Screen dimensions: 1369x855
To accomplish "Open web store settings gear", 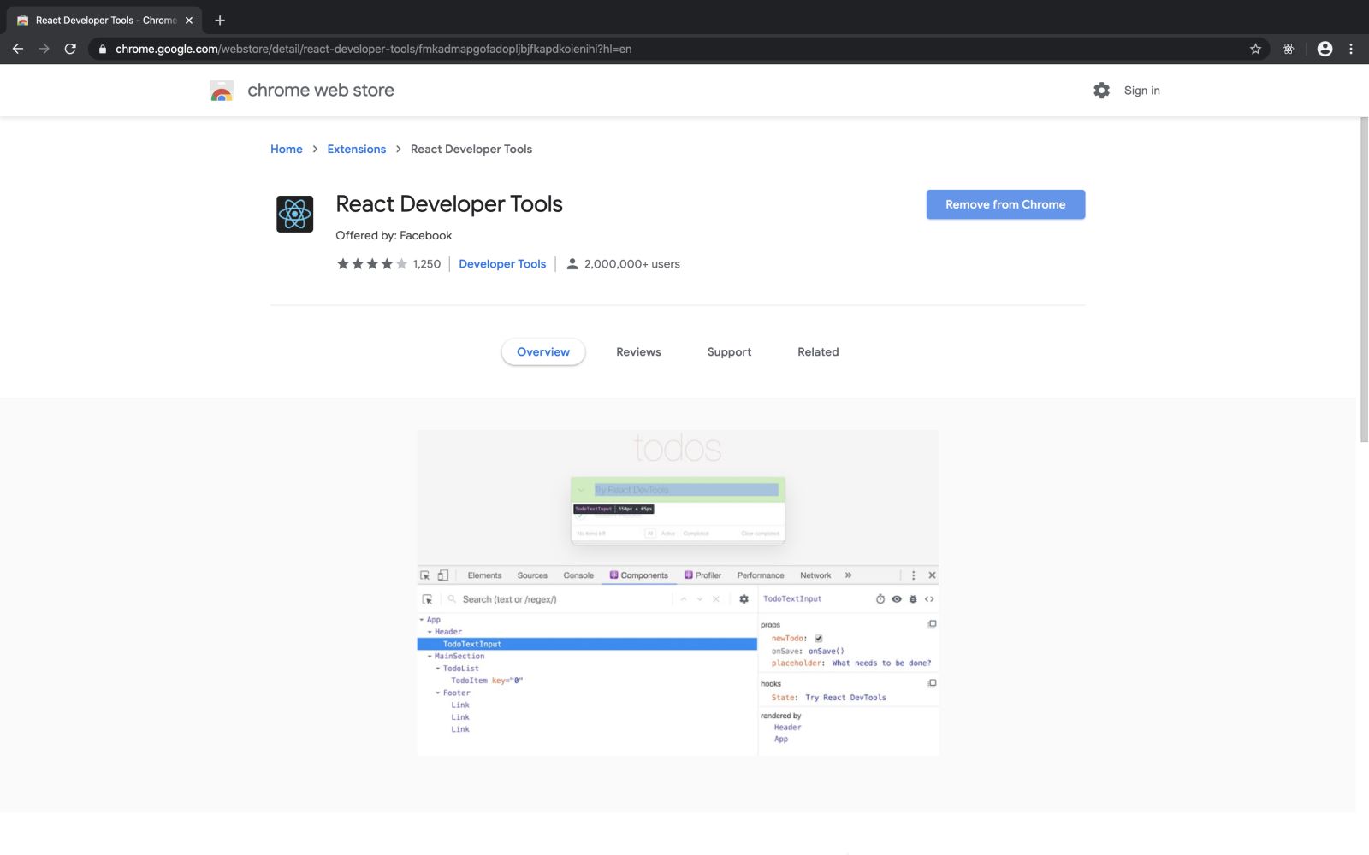I will click(1101, 90).
